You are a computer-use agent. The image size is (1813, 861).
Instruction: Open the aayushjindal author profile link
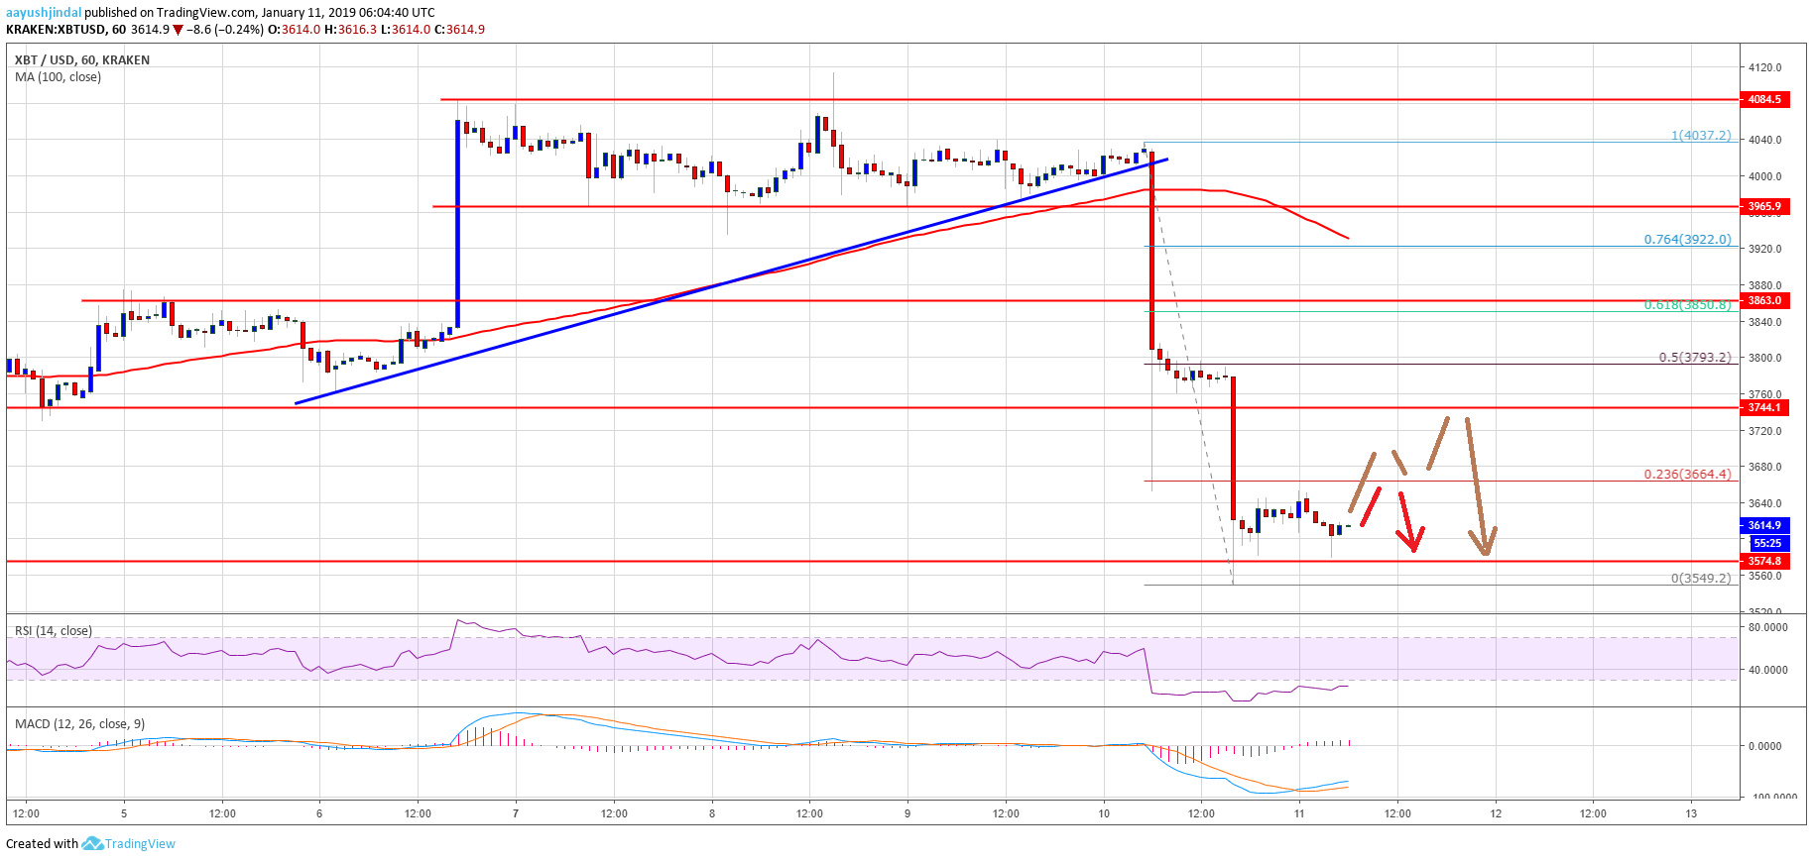click(x=44, y=13)
